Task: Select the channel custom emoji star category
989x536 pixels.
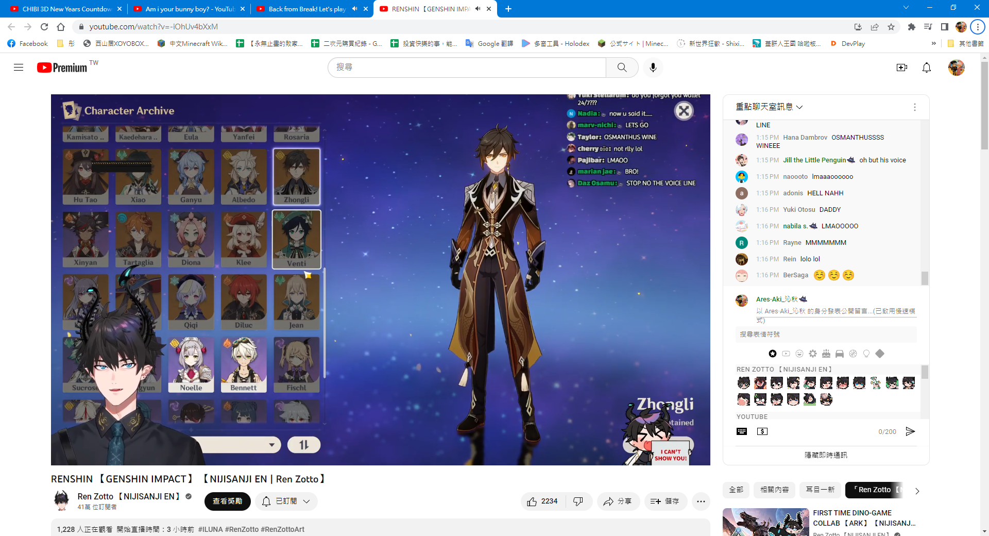Action: 773,354
